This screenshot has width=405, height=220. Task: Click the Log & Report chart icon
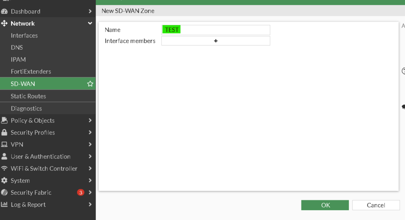(4, 205)
